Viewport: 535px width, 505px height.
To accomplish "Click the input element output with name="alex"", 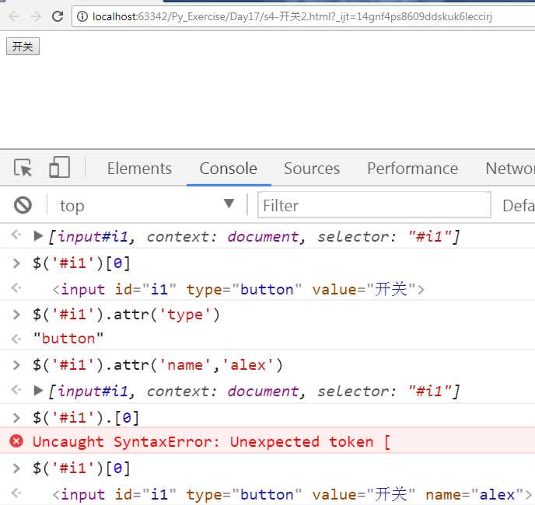I will 292,494.
